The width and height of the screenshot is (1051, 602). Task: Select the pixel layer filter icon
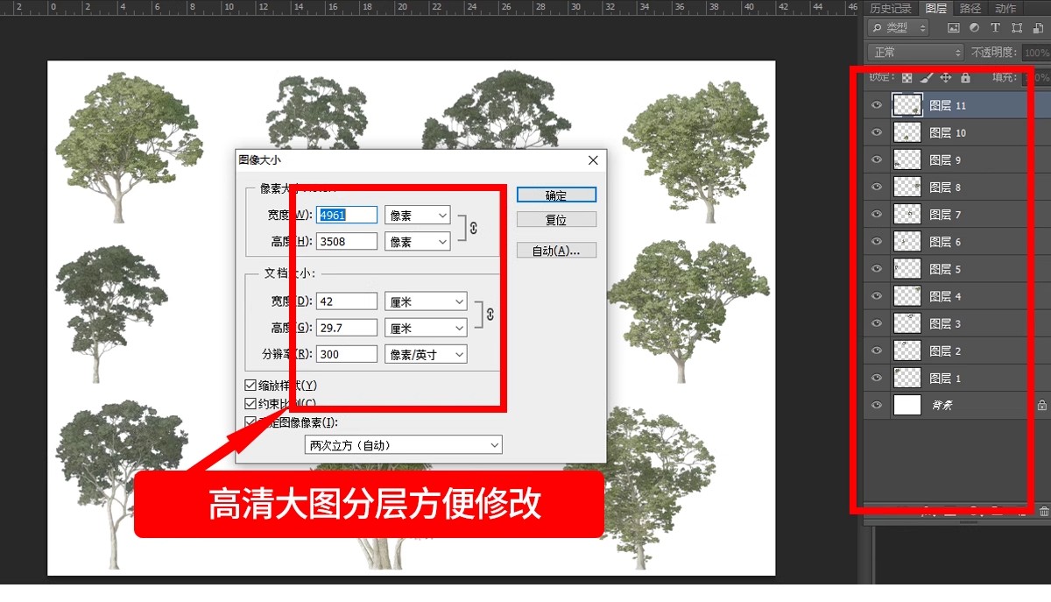[x=953, y=27]
